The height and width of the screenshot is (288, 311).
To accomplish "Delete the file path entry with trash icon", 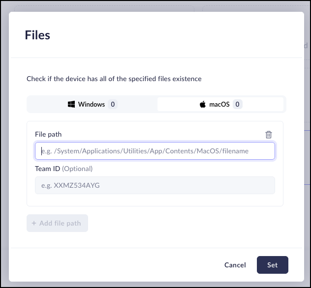I will coord(269,135).
